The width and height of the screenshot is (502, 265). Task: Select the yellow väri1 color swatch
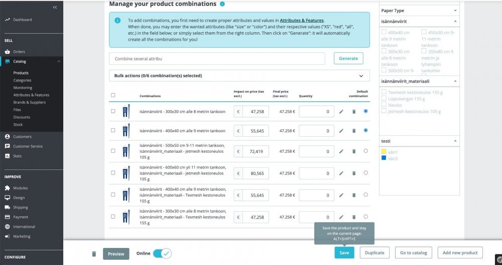point(384,151)
